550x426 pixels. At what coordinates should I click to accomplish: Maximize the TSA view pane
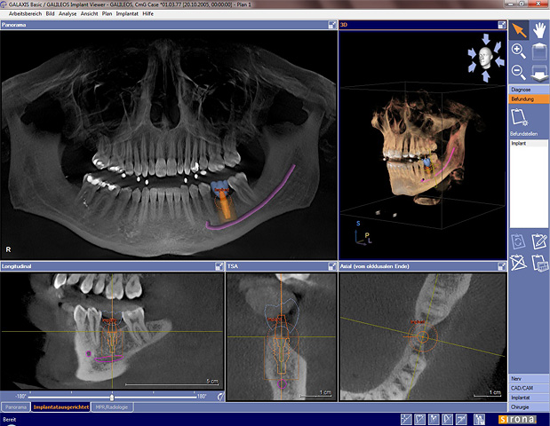(331, 266)
